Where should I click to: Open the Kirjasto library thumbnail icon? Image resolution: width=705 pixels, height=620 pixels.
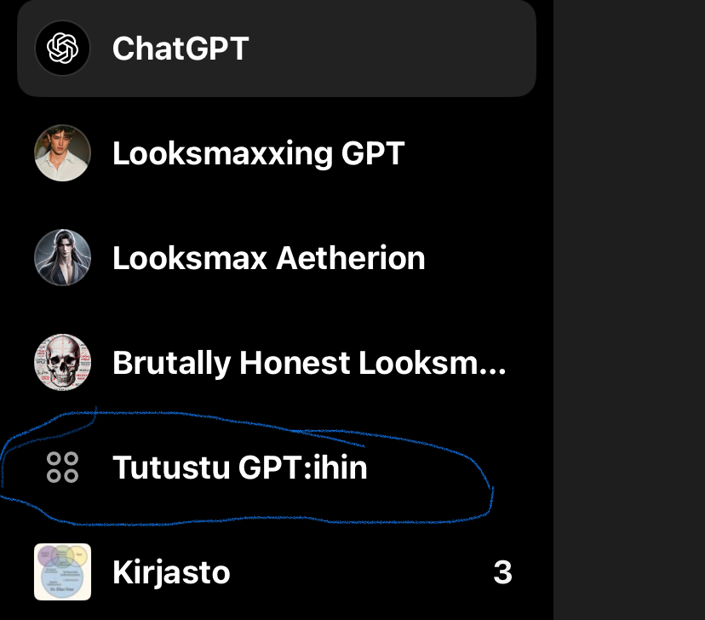click(62, 572)
